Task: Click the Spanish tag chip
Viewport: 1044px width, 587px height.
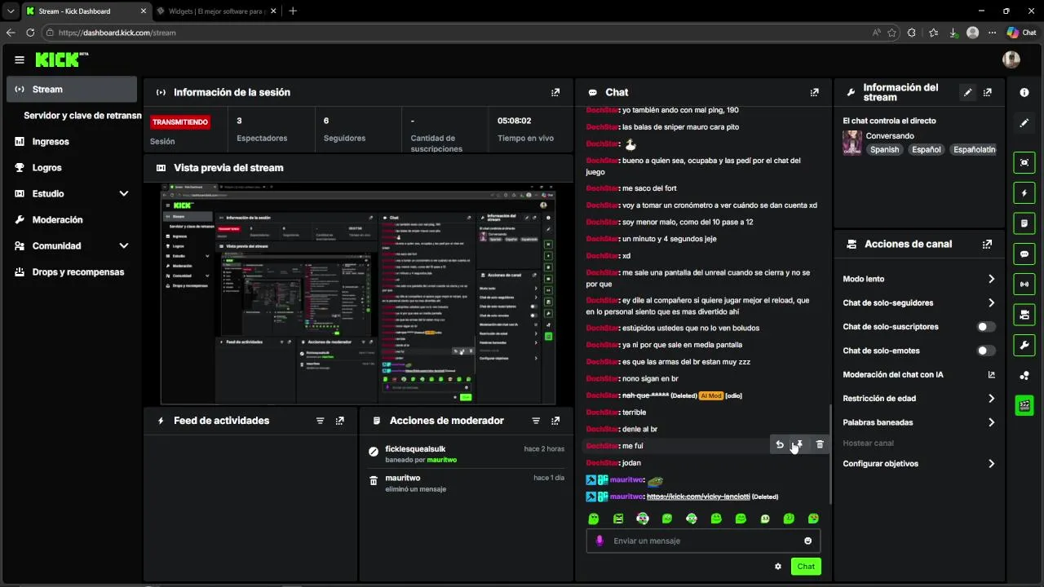Action: 884,150
